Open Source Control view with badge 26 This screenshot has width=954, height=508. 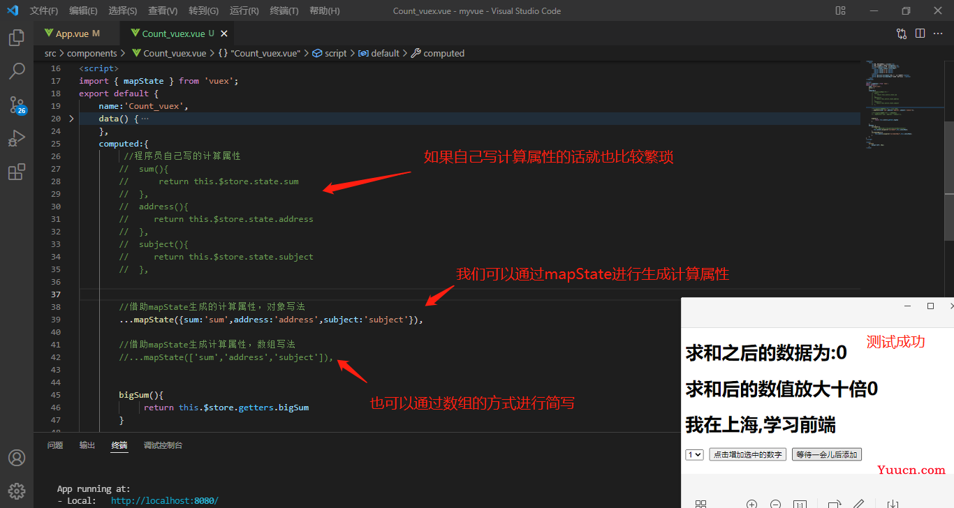pyautogui.click(x=17, y=105)
